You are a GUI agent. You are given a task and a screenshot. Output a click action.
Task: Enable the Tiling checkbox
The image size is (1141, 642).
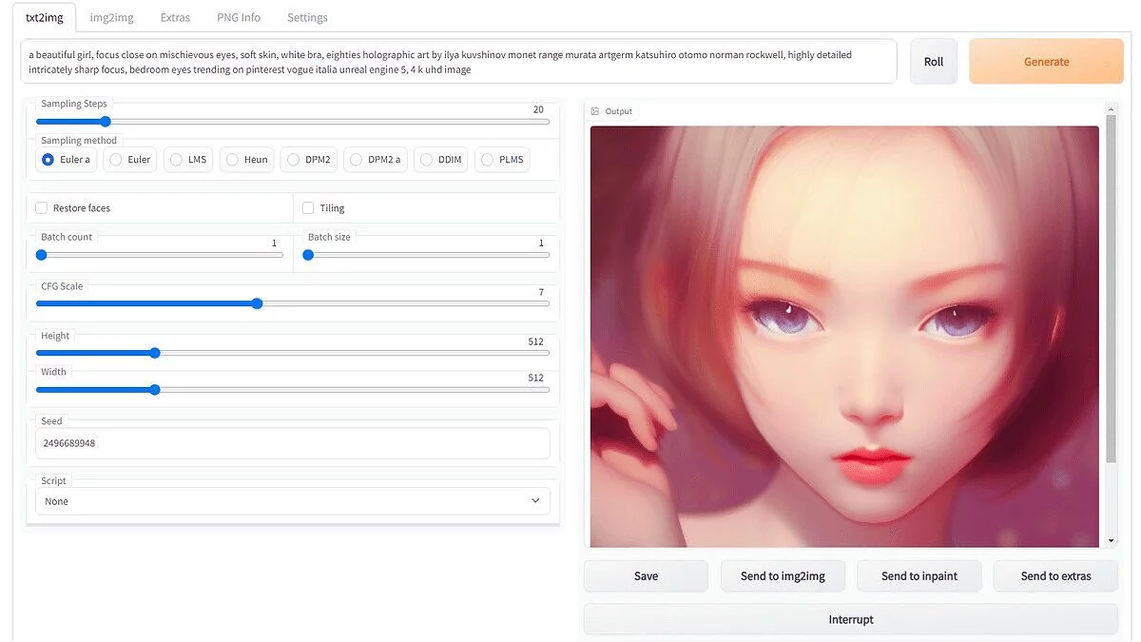pyautogui.click(x=308, y=208)
